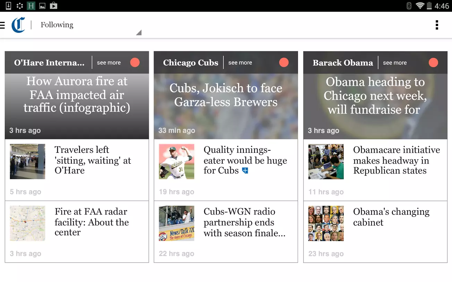This screenshot has height=282, width=452.
Task: Read Cubs, Jokisch to face Brewers story
Action: pos(226,95)
